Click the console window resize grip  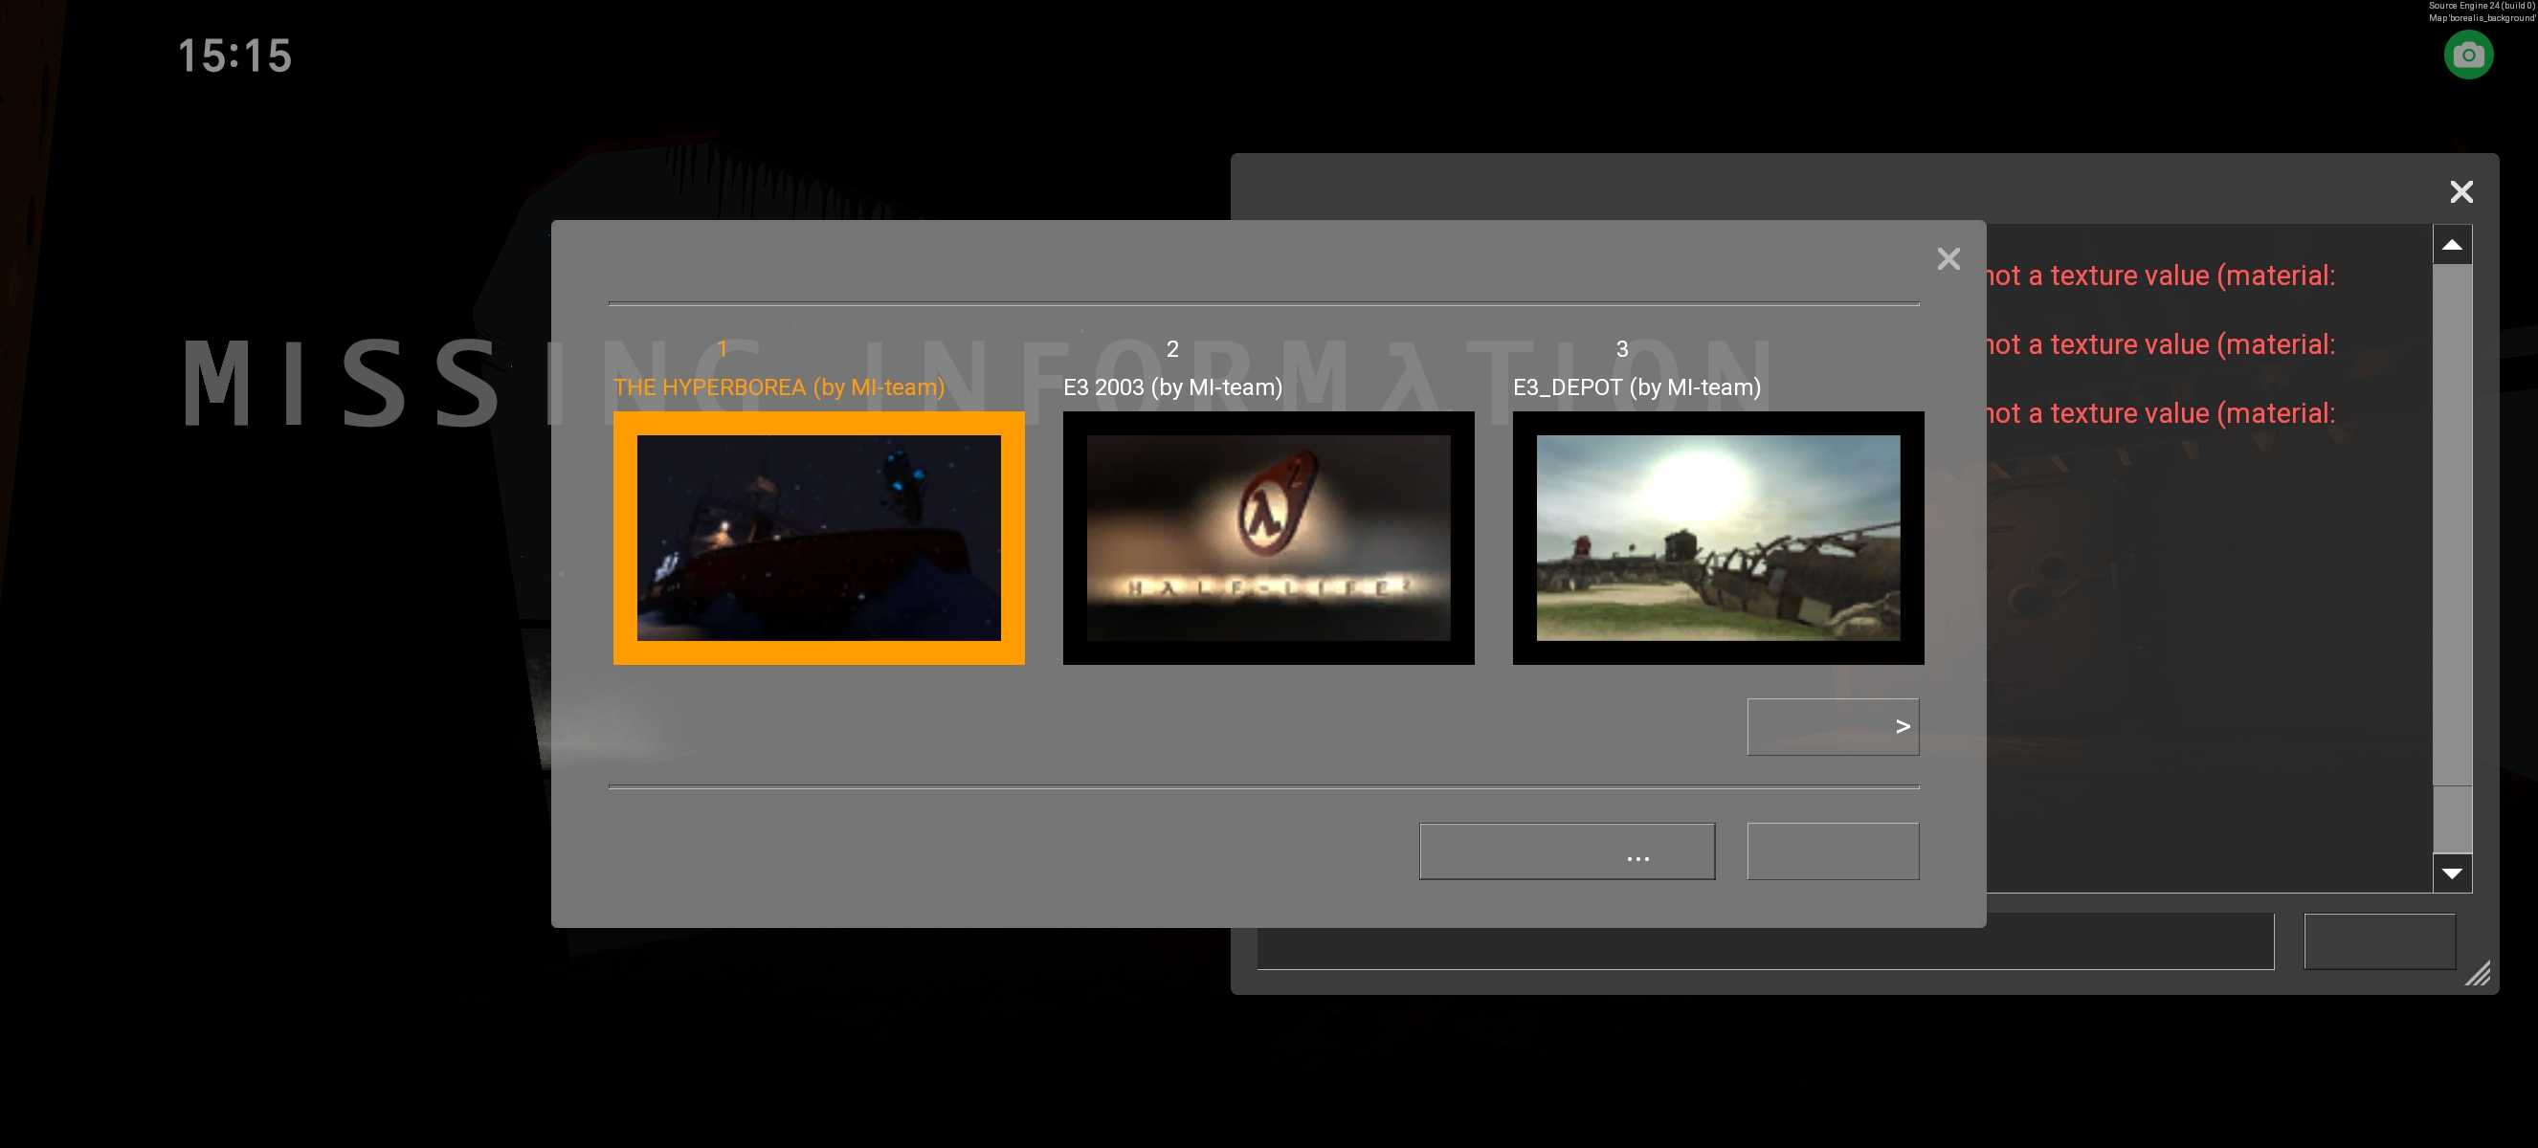click(2477, 973)
